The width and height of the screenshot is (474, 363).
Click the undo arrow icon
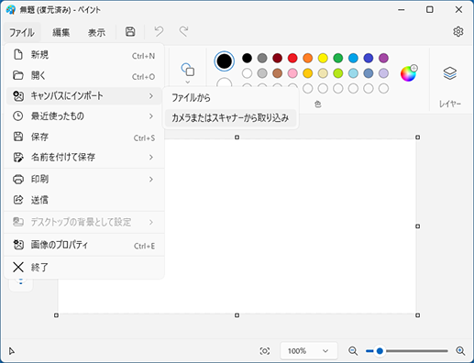(x=159, y=31)
